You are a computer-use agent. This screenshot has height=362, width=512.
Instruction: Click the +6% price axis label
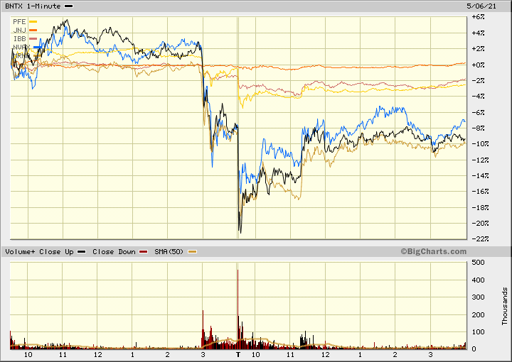point(478,16)
